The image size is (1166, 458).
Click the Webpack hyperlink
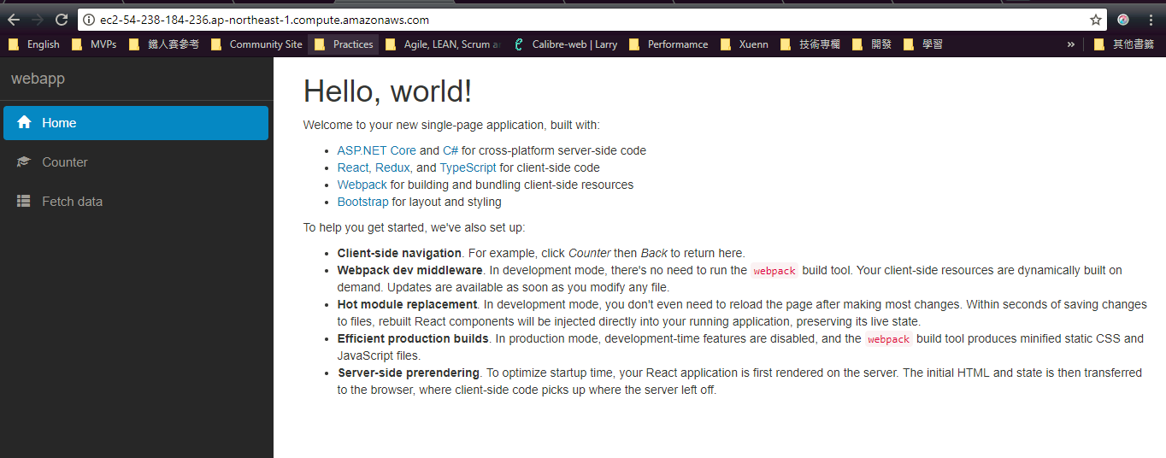click(362, 185)
